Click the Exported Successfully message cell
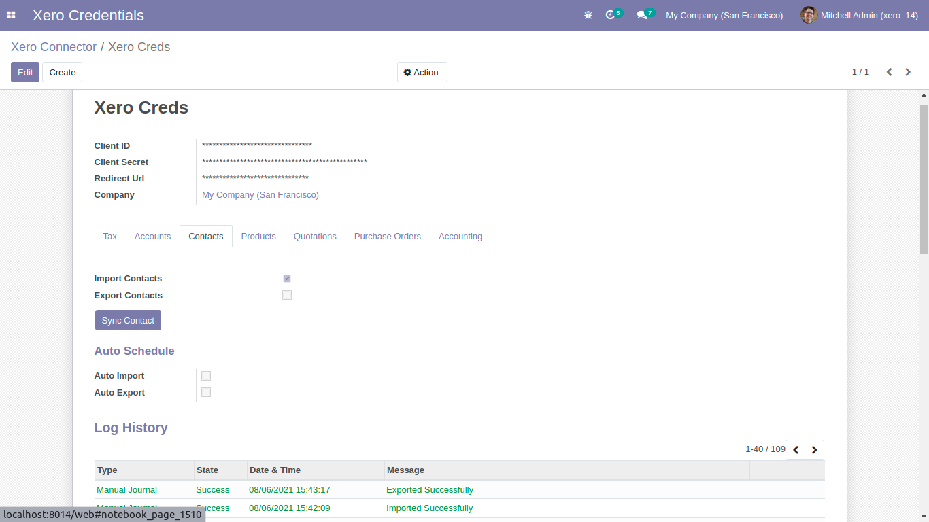Image resolution: width=929 pixels, height=522 pixels. (x=430, y=490)
